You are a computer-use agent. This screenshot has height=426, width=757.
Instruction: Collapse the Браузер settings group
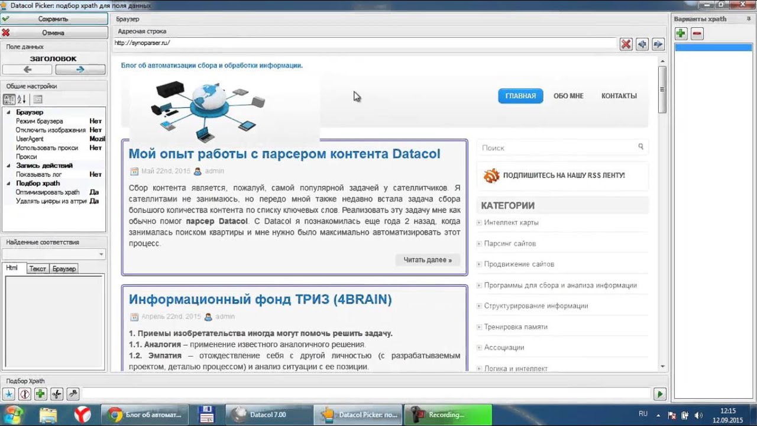click(8, 112)
